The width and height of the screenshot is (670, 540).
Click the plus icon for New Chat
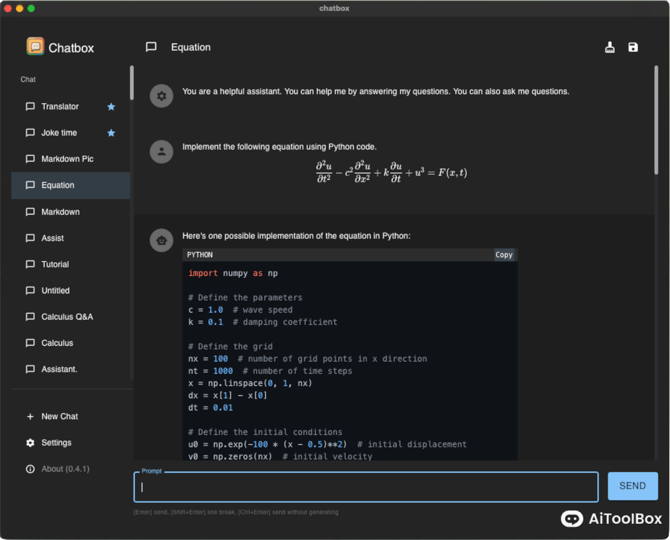pos(30,417)
